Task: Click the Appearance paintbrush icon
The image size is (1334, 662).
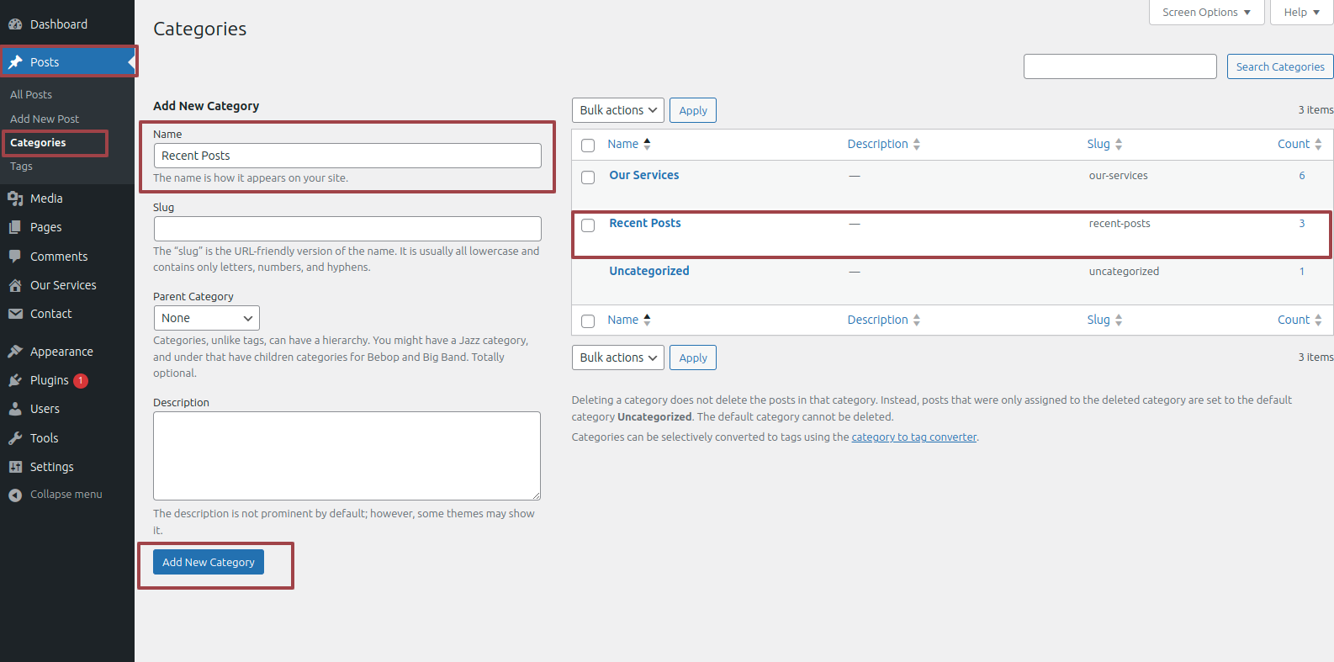Action: (x=15, y=352)
